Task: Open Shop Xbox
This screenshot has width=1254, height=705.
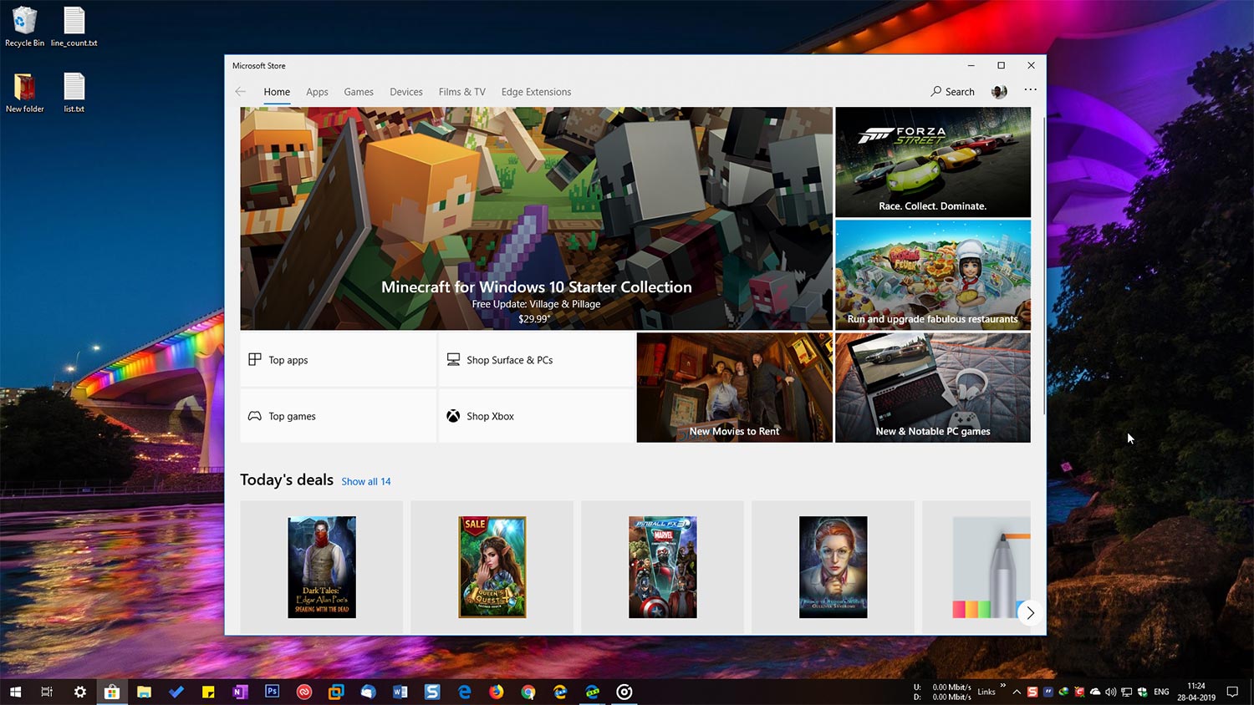Action: click(491, 416)
